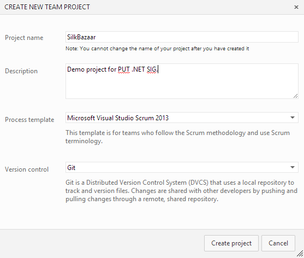Click the Scrum methodology template description

pyautogui.click(x=177, y=137)
